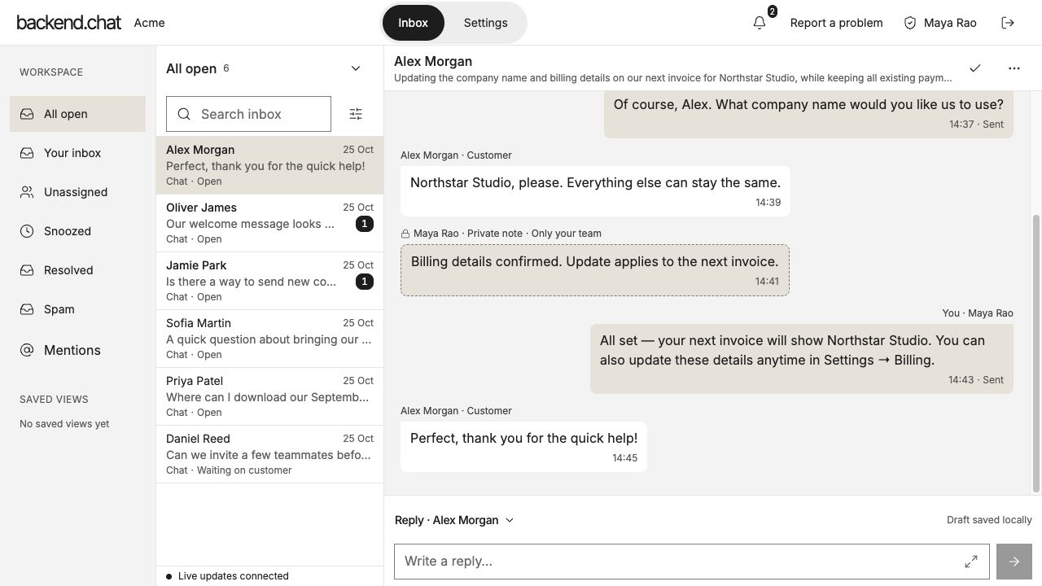This screenshot has height=586, width=1042.
Task: Click the Alex Morgan conversation title header
Action: tap(433, 61)
